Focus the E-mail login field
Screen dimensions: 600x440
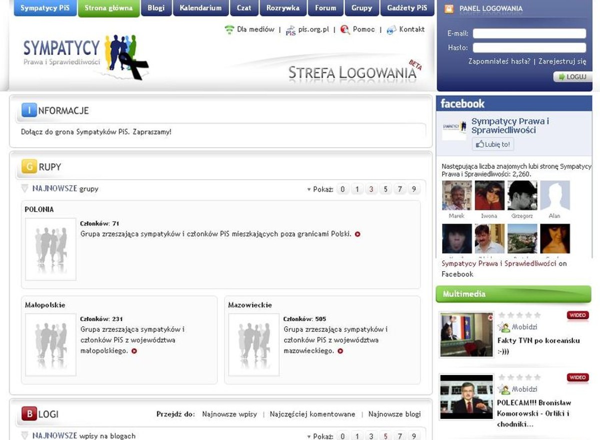click(529, 33)
